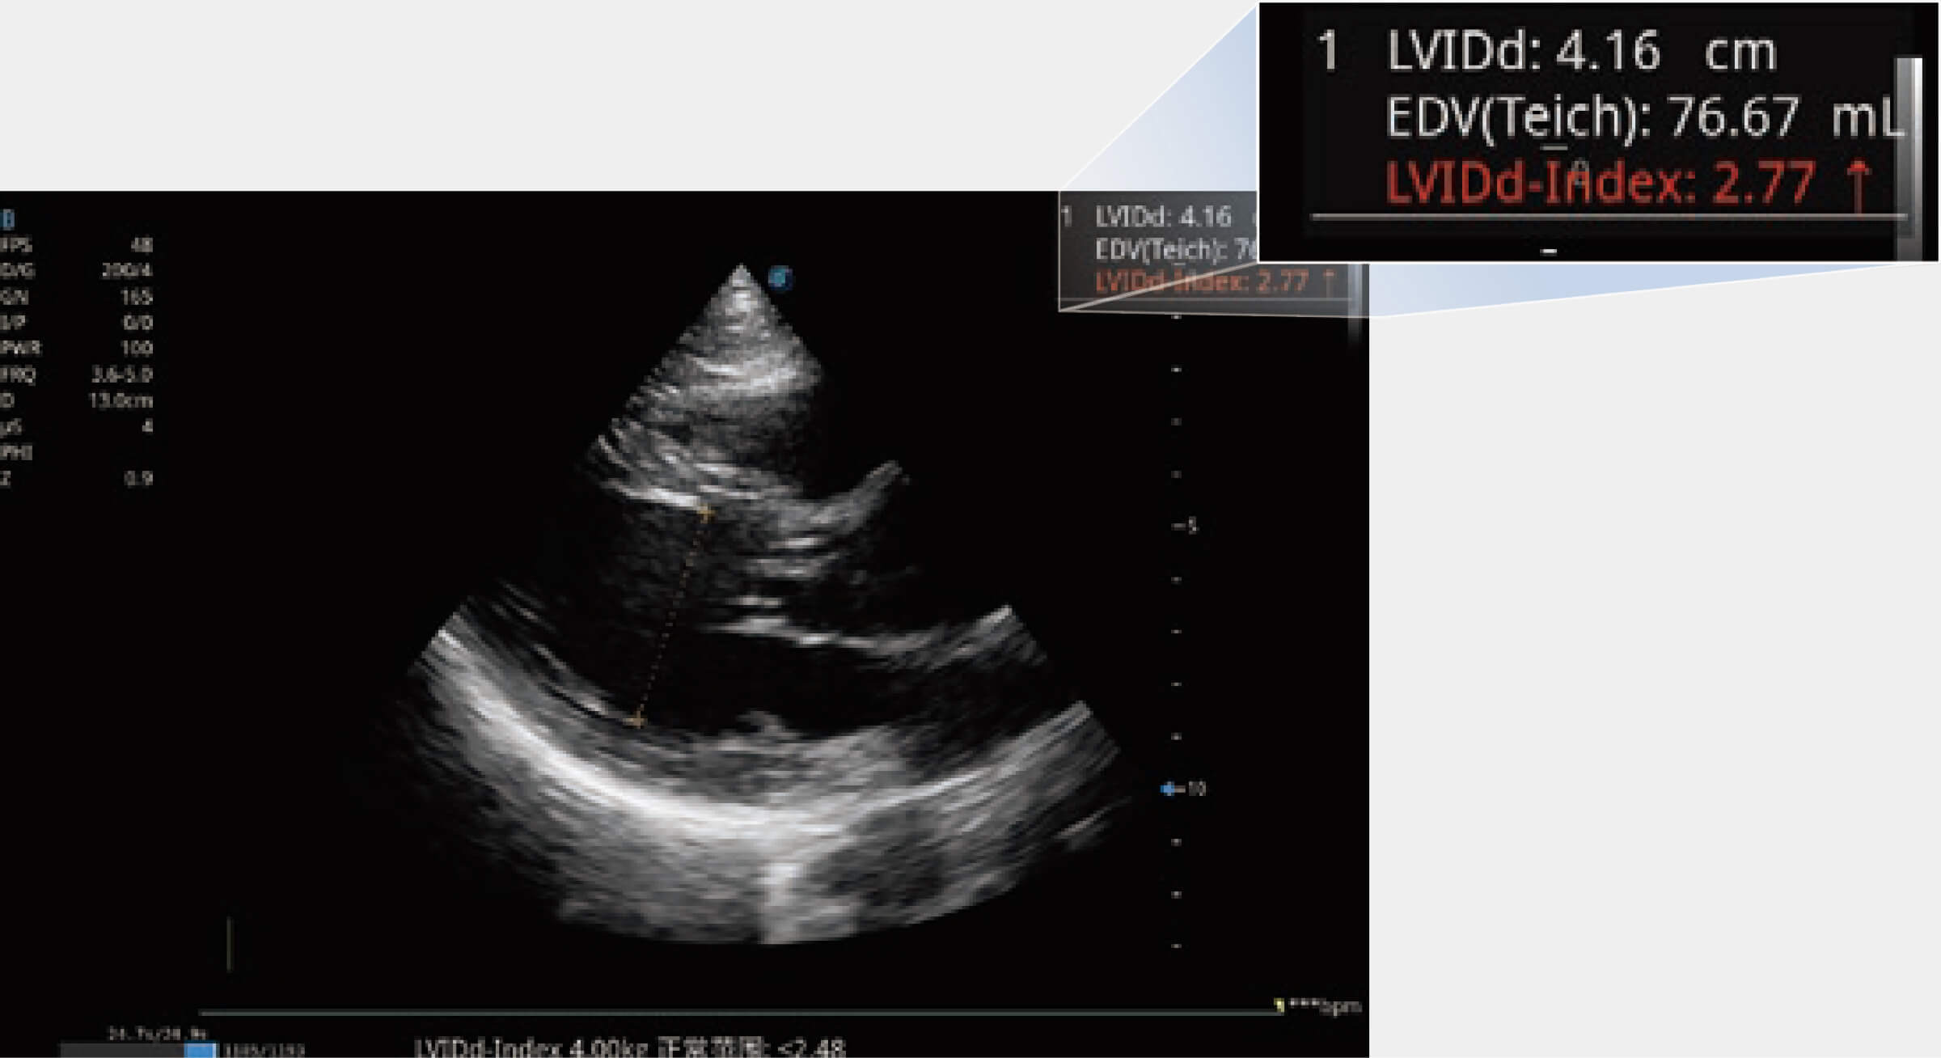Click the blue focus arrow at depth 10
1941x1058 pixels.
(1168, 789)
